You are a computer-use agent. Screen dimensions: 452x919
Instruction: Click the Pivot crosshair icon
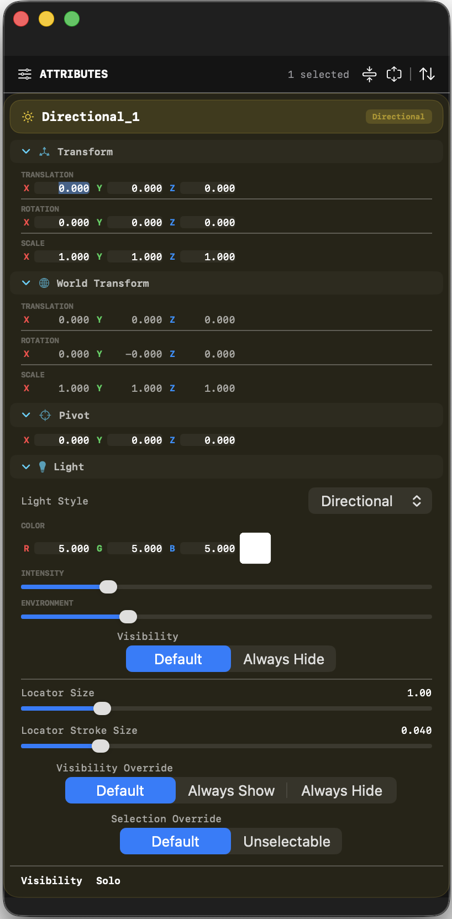(45, 415)
